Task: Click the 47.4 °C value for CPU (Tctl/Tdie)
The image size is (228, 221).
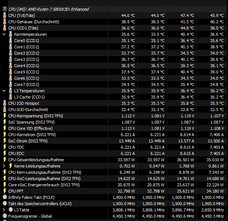Action: point(187,15)
